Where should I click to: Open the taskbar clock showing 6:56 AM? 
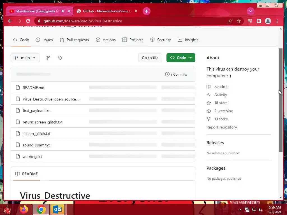point(275,210)
